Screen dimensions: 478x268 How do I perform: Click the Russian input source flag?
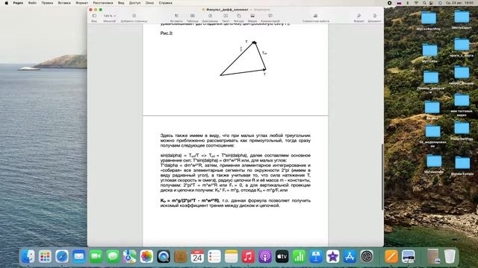point(399,3)
